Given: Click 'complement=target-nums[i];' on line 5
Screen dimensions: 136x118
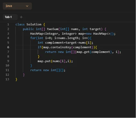Looking at the screenshot, I should click(69, 43).
